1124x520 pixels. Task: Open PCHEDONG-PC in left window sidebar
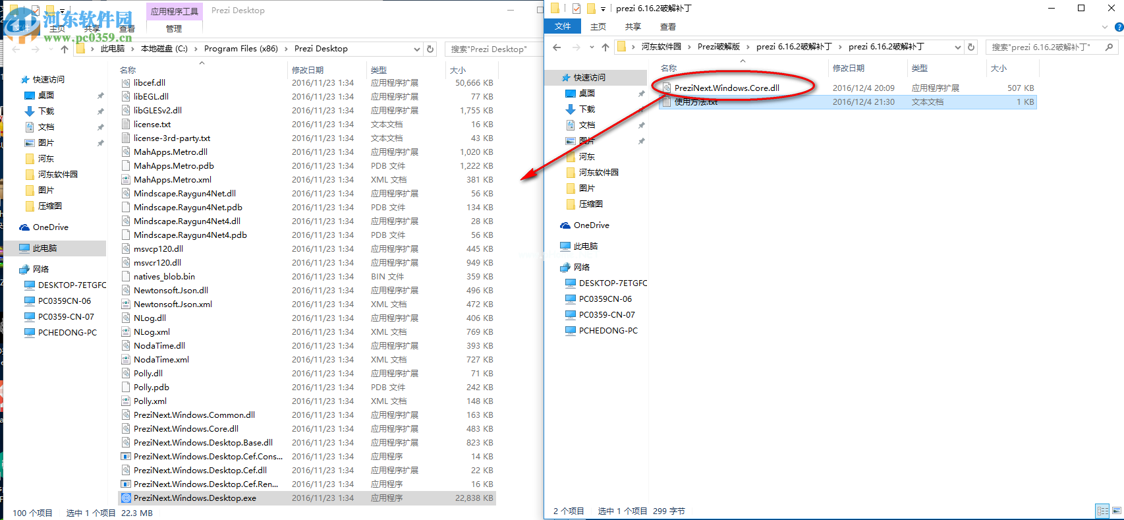pos(67,332)
